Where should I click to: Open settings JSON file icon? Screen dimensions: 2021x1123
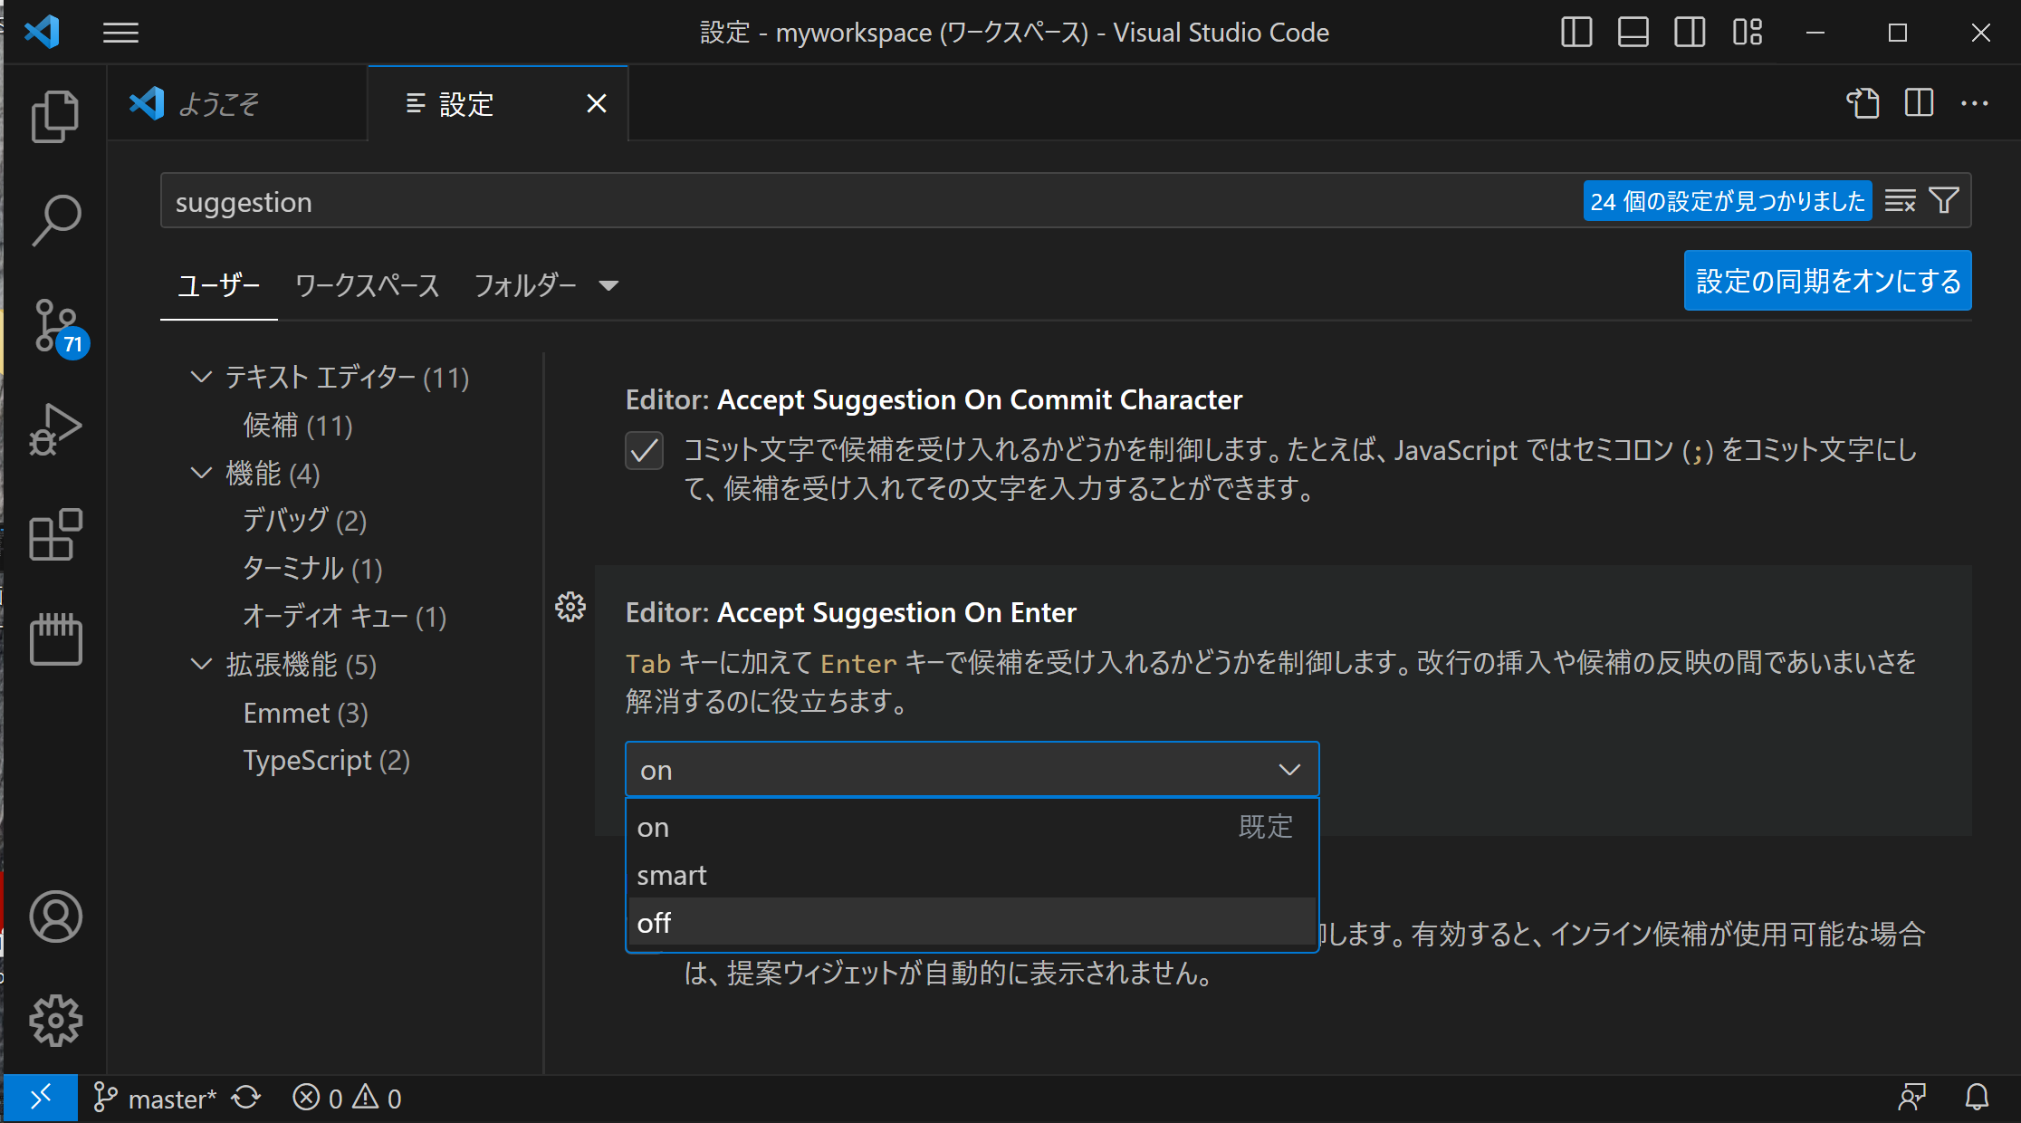(1863, 103)
